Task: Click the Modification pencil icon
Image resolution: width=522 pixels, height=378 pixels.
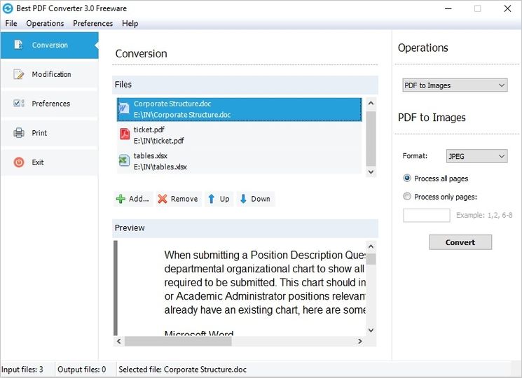Action: tap(19, 74)
